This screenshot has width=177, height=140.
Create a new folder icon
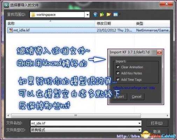pyautogui.click(x=108, y=15)
